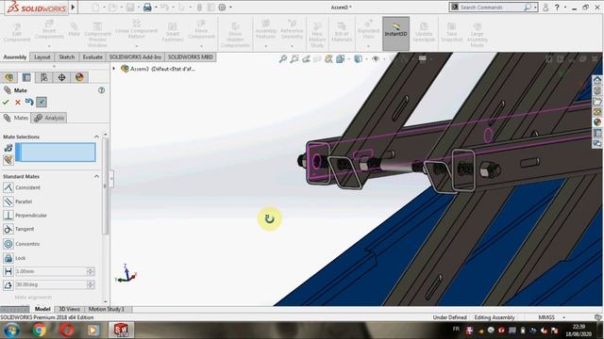Collapse the Standard Mates section
The width and height of the screenshot is (604, 339).
[96, 176]
